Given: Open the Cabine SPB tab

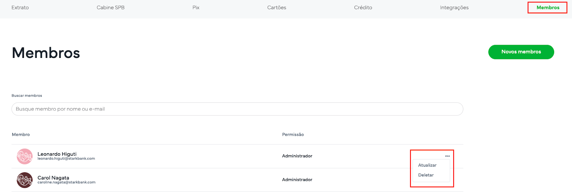Looking at the screenshot, I should point(110,8).
